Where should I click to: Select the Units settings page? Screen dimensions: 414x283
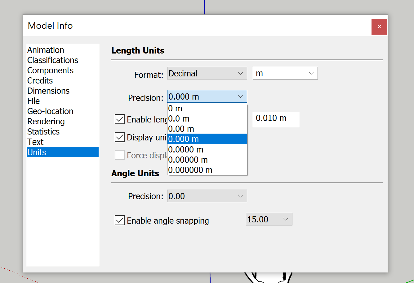63,152
